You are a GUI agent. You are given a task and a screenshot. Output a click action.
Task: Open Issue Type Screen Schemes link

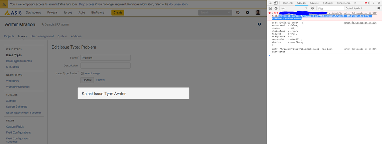(24, 113)
